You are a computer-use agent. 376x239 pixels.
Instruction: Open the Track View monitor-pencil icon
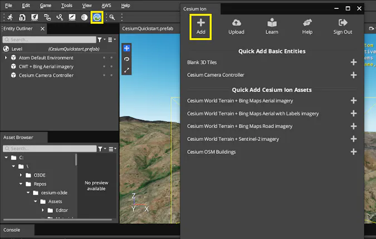[x=72, y=17]
